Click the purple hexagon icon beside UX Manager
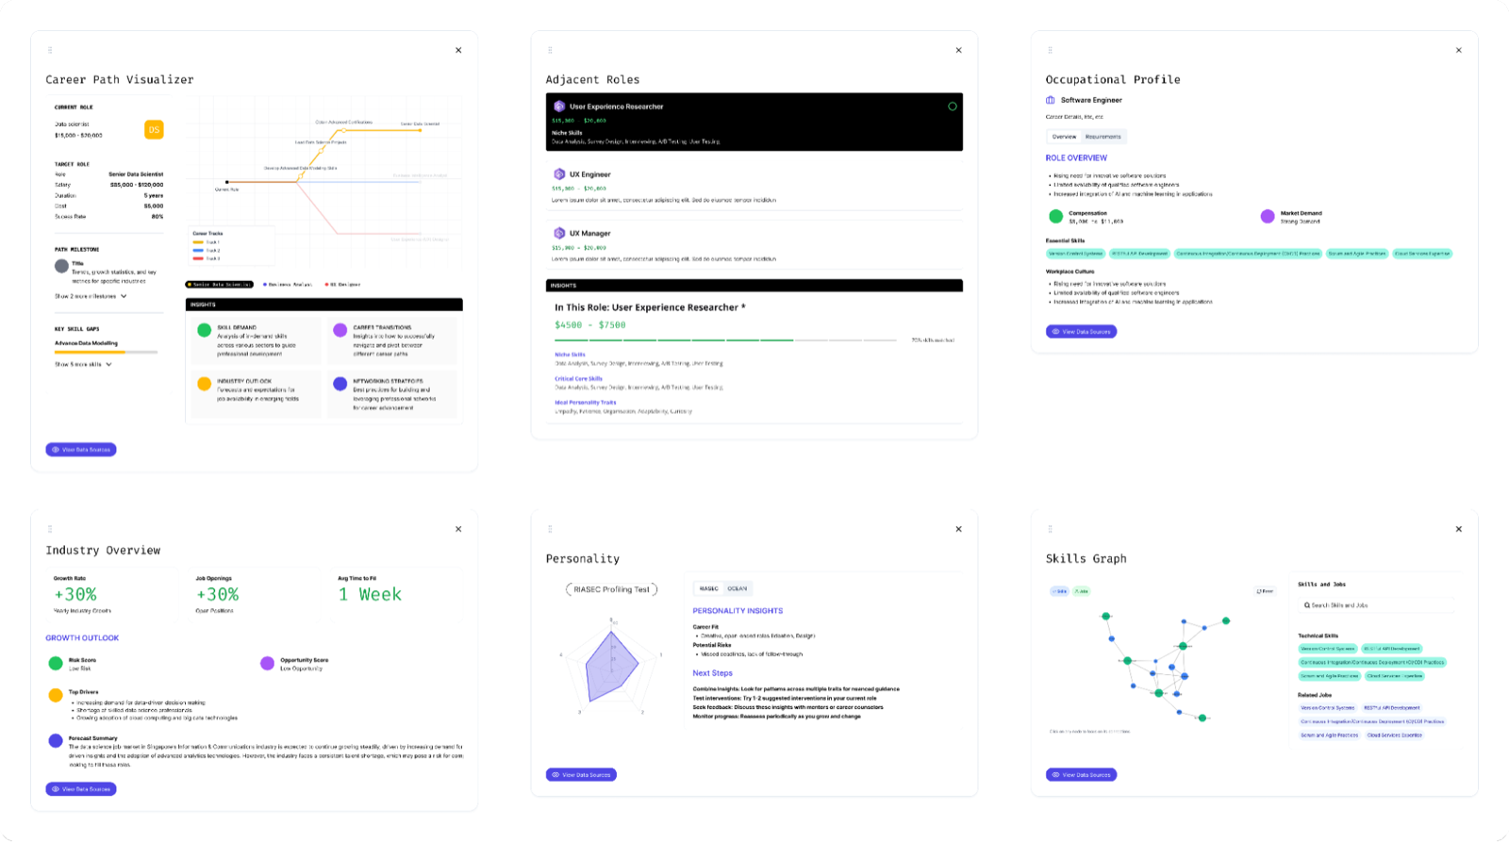This screenshot has width=1509, height=842. coord(559,233)
